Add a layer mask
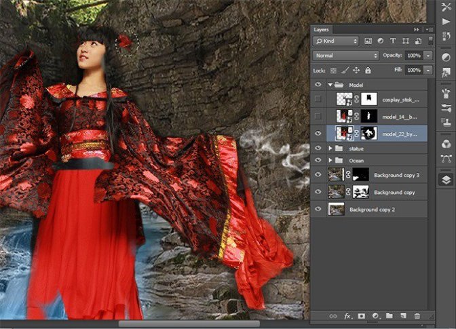The height and width of the screenshot is (329, 456). [x=361, y=316]
